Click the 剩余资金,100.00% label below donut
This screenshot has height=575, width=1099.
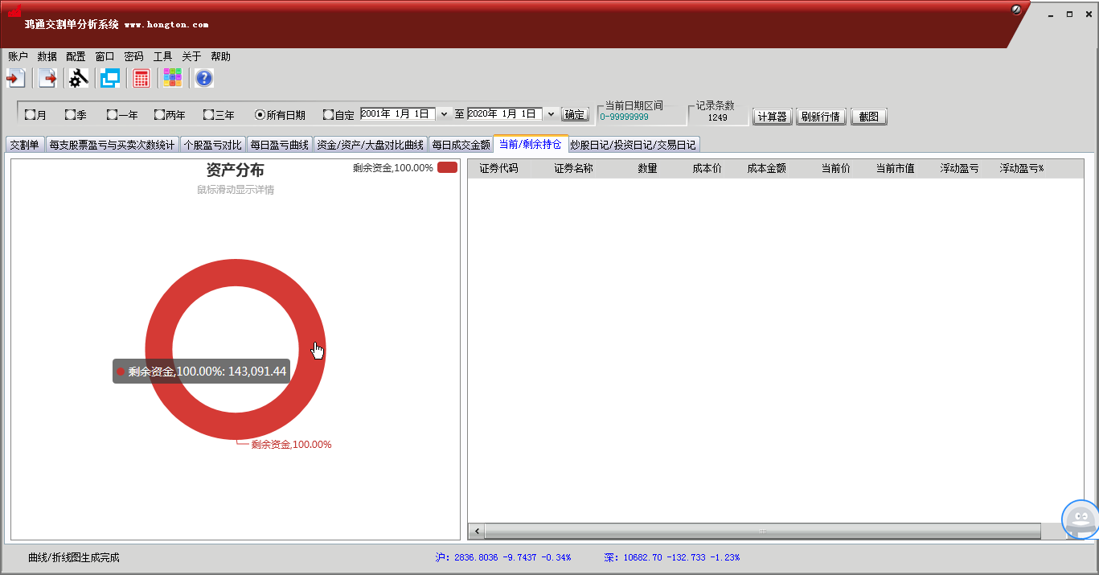coord(291,445)
